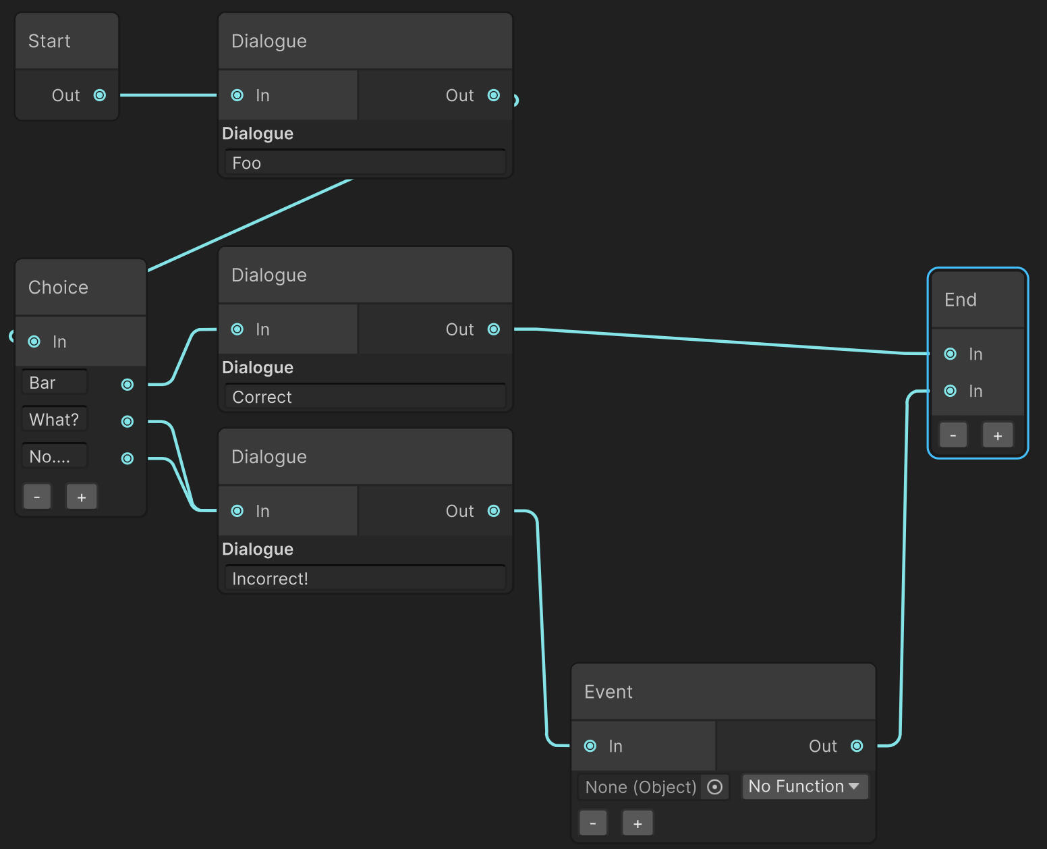Click the End node's upper In port
This screenshot has width=1047, height=849.
(951, 354)
